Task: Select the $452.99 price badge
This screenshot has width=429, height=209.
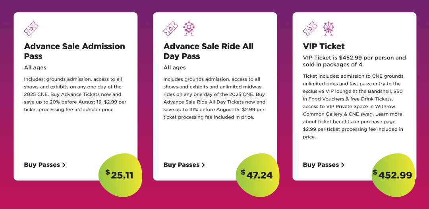Action: 393,175
